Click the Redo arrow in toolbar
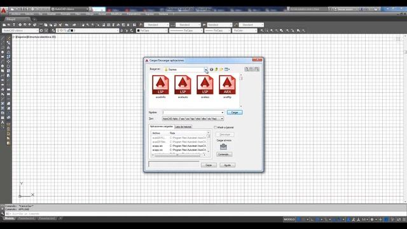 tap(74, 25)
